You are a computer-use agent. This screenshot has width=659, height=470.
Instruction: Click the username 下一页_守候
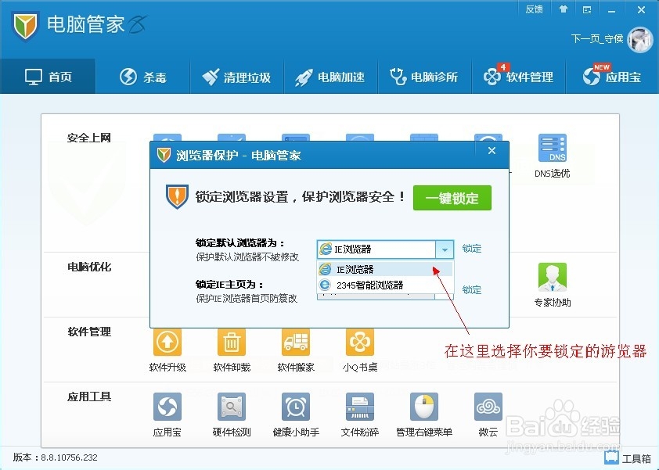[x=597, y=39]
